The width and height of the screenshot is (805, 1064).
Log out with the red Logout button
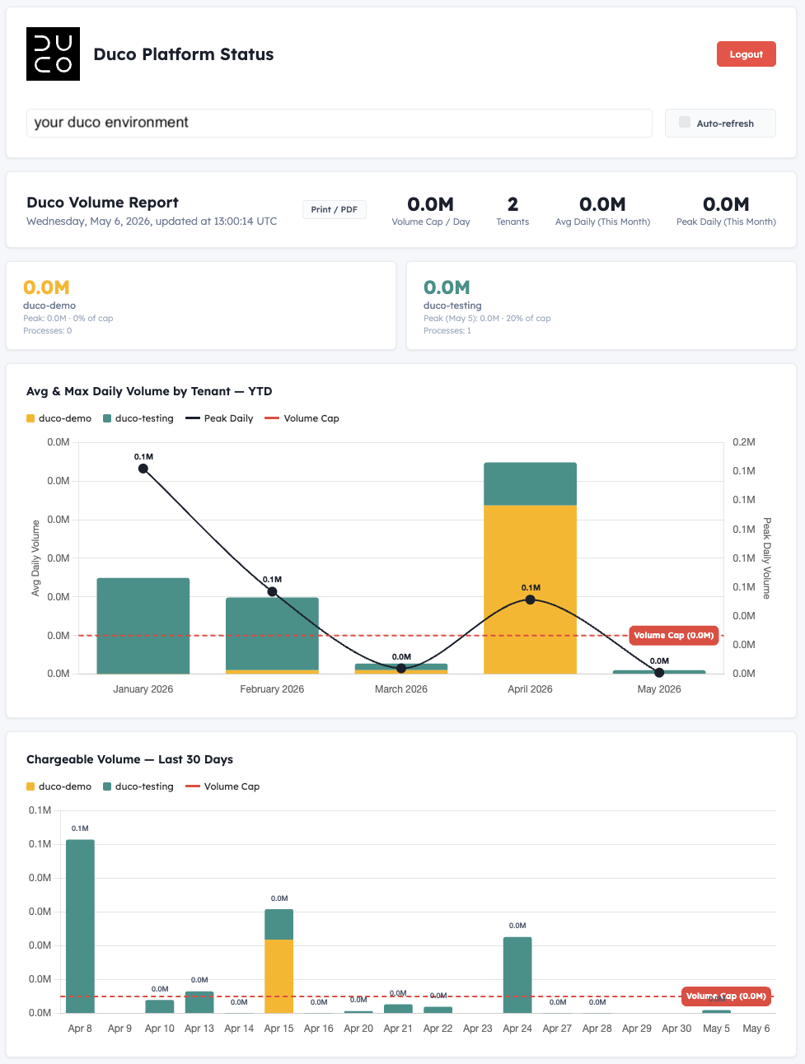(x=746, y=54)
